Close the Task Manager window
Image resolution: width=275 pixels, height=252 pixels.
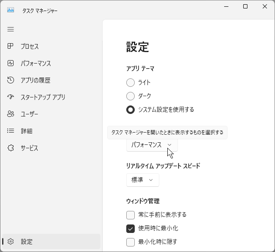coord(265,6)
